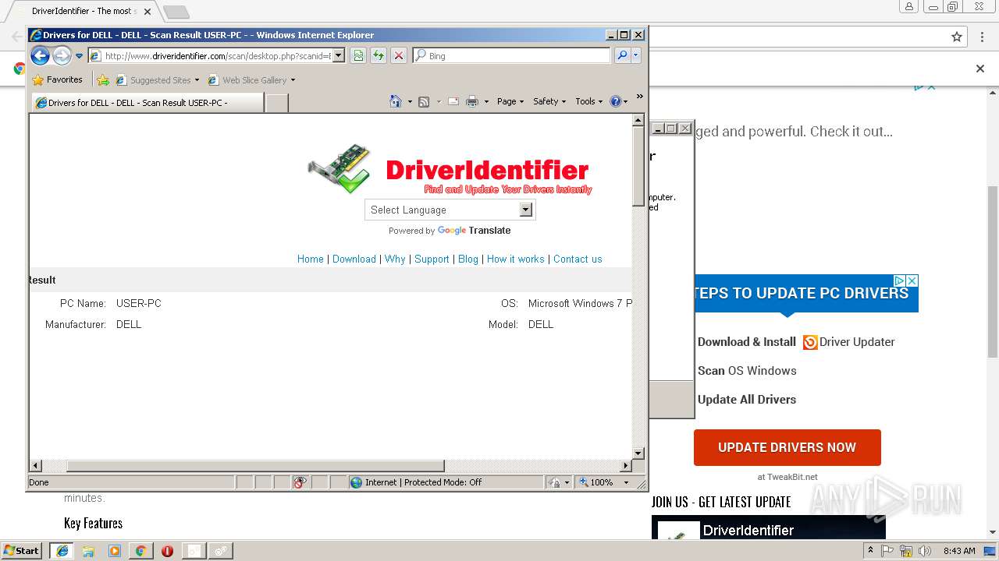Screen dimensions: 999x561
Task: Show hidden tray icons arrow
Action: 871,550
